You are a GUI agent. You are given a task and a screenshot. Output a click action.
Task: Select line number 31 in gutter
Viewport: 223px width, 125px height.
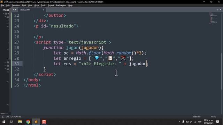click(17, 64)
